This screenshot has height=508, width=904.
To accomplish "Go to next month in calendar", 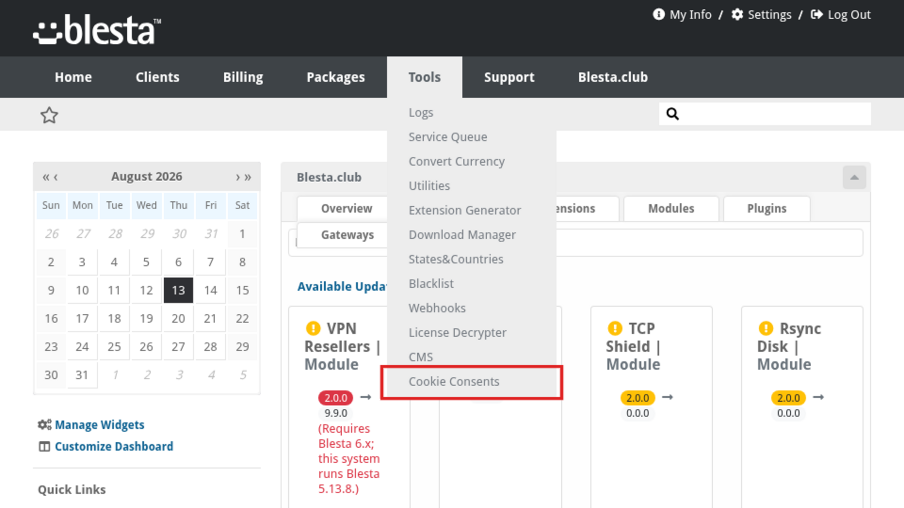I will (x=238, y=177).
